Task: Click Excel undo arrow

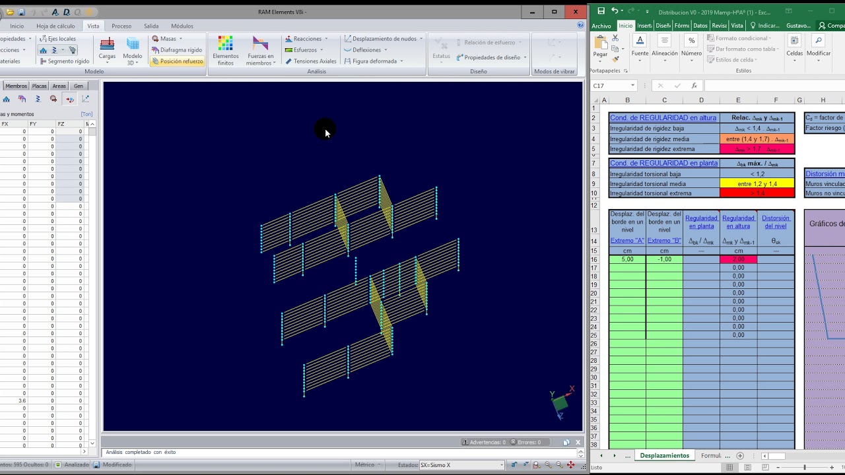Action: 615,11
